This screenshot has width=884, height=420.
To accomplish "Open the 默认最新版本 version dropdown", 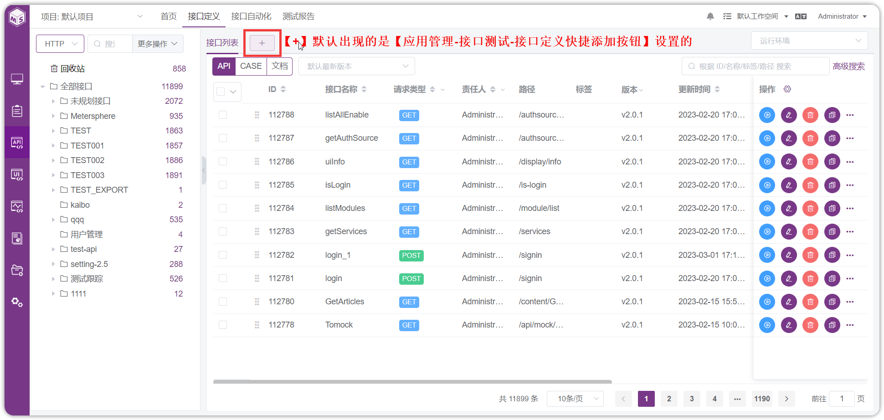I will (357, 66).
